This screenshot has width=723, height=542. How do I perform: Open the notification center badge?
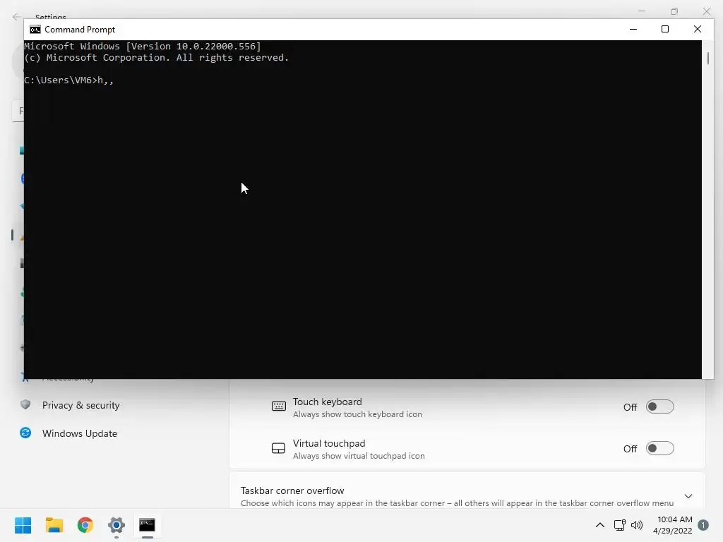click(703, 525)
